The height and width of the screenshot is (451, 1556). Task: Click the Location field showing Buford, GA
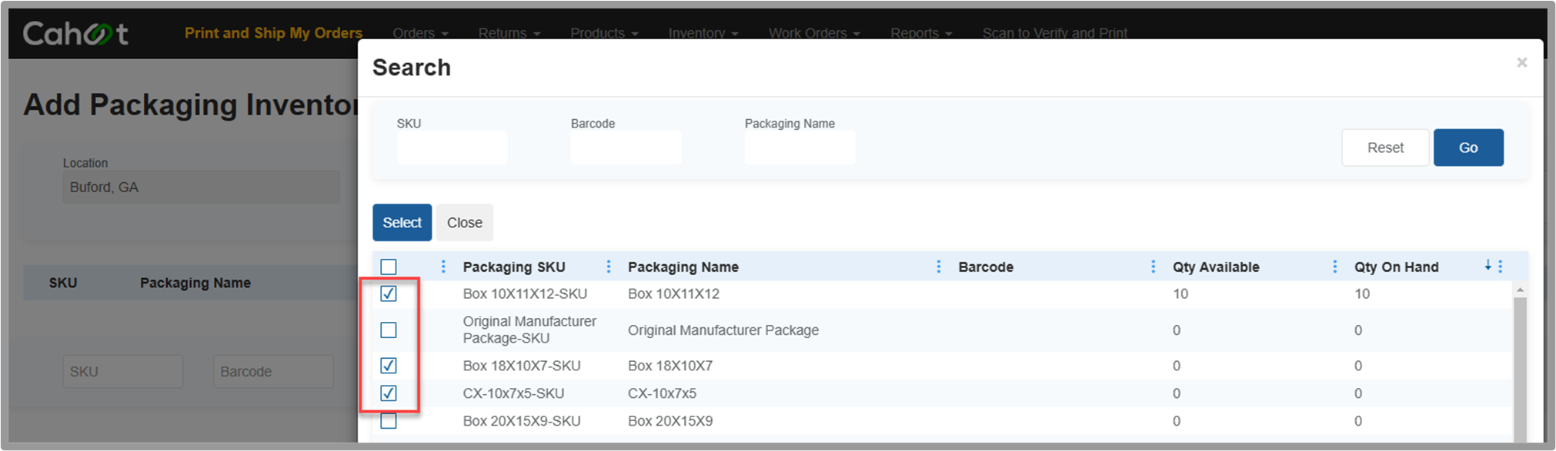point(201,187)
